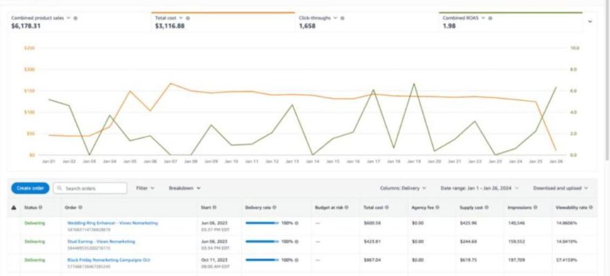Open Black Friday Remarketing Campaigns Oct order
The image size is (610, 276).
[x=109, y=260]
